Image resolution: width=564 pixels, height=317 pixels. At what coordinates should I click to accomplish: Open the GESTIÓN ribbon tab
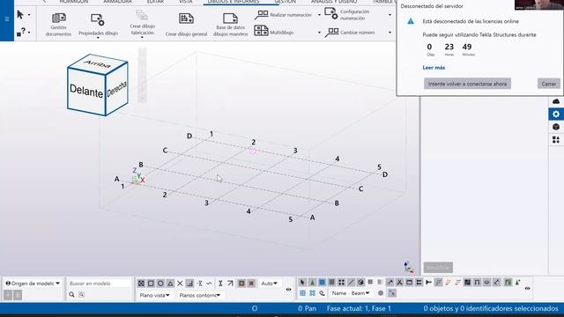coord(286,2)
